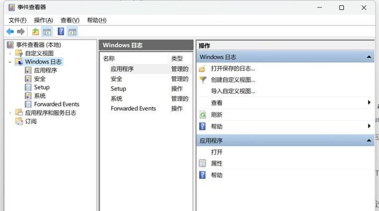Toggle the show/hide action pane icon

[x=72, y=32]
